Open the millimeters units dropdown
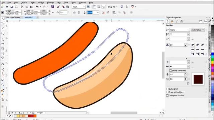 [x=198, y=30]
